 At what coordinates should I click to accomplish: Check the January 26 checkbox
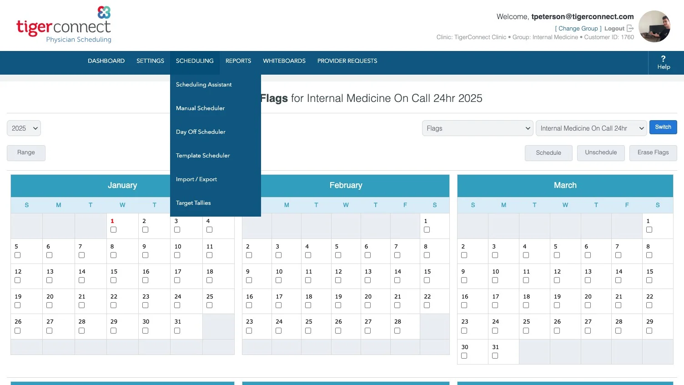coord(17,331)
